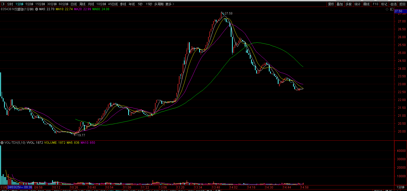Open the 多周期 multi-period view
This screenshot has width=407, height=191.
click(159, 4)
